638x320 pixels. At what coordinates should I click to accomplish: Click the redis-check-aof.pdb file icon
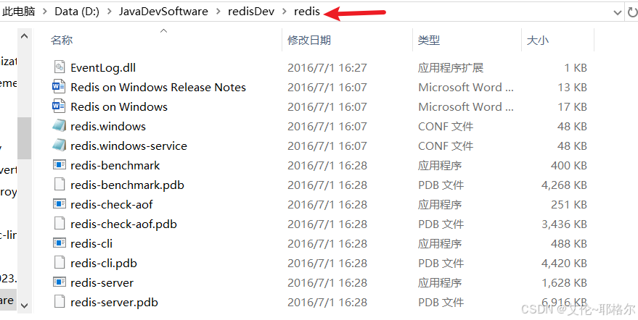pyautogui.click(x=60, y=224)
